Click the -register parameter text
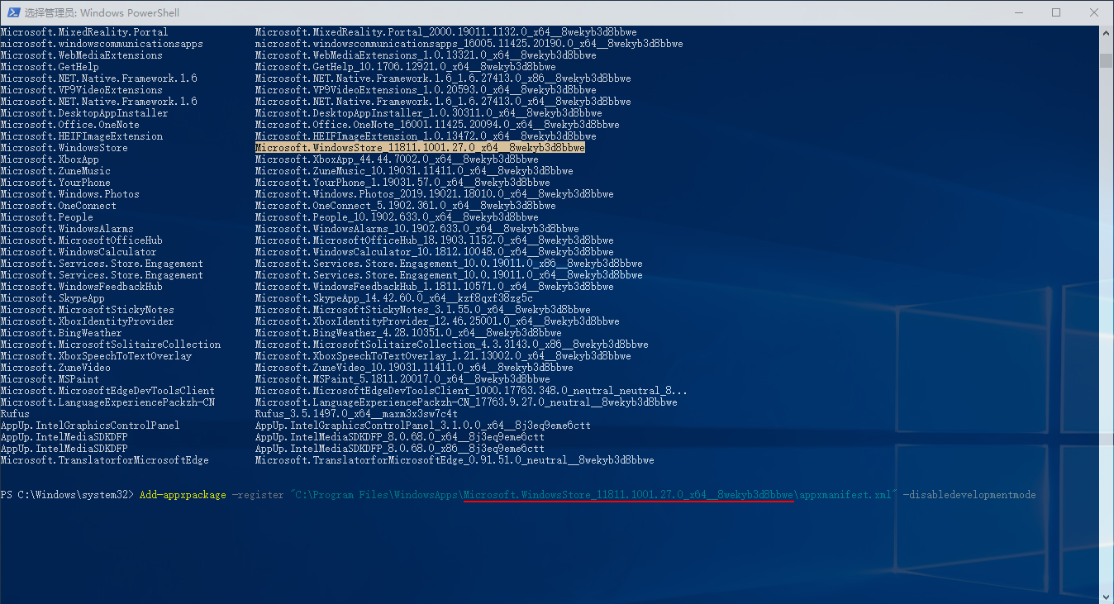Image resolution: width=1114 pixels, height=604 pixels. [257, 495]
